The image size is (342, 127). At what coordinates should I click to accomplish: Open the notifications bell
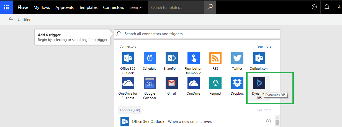tap(326, 7)
